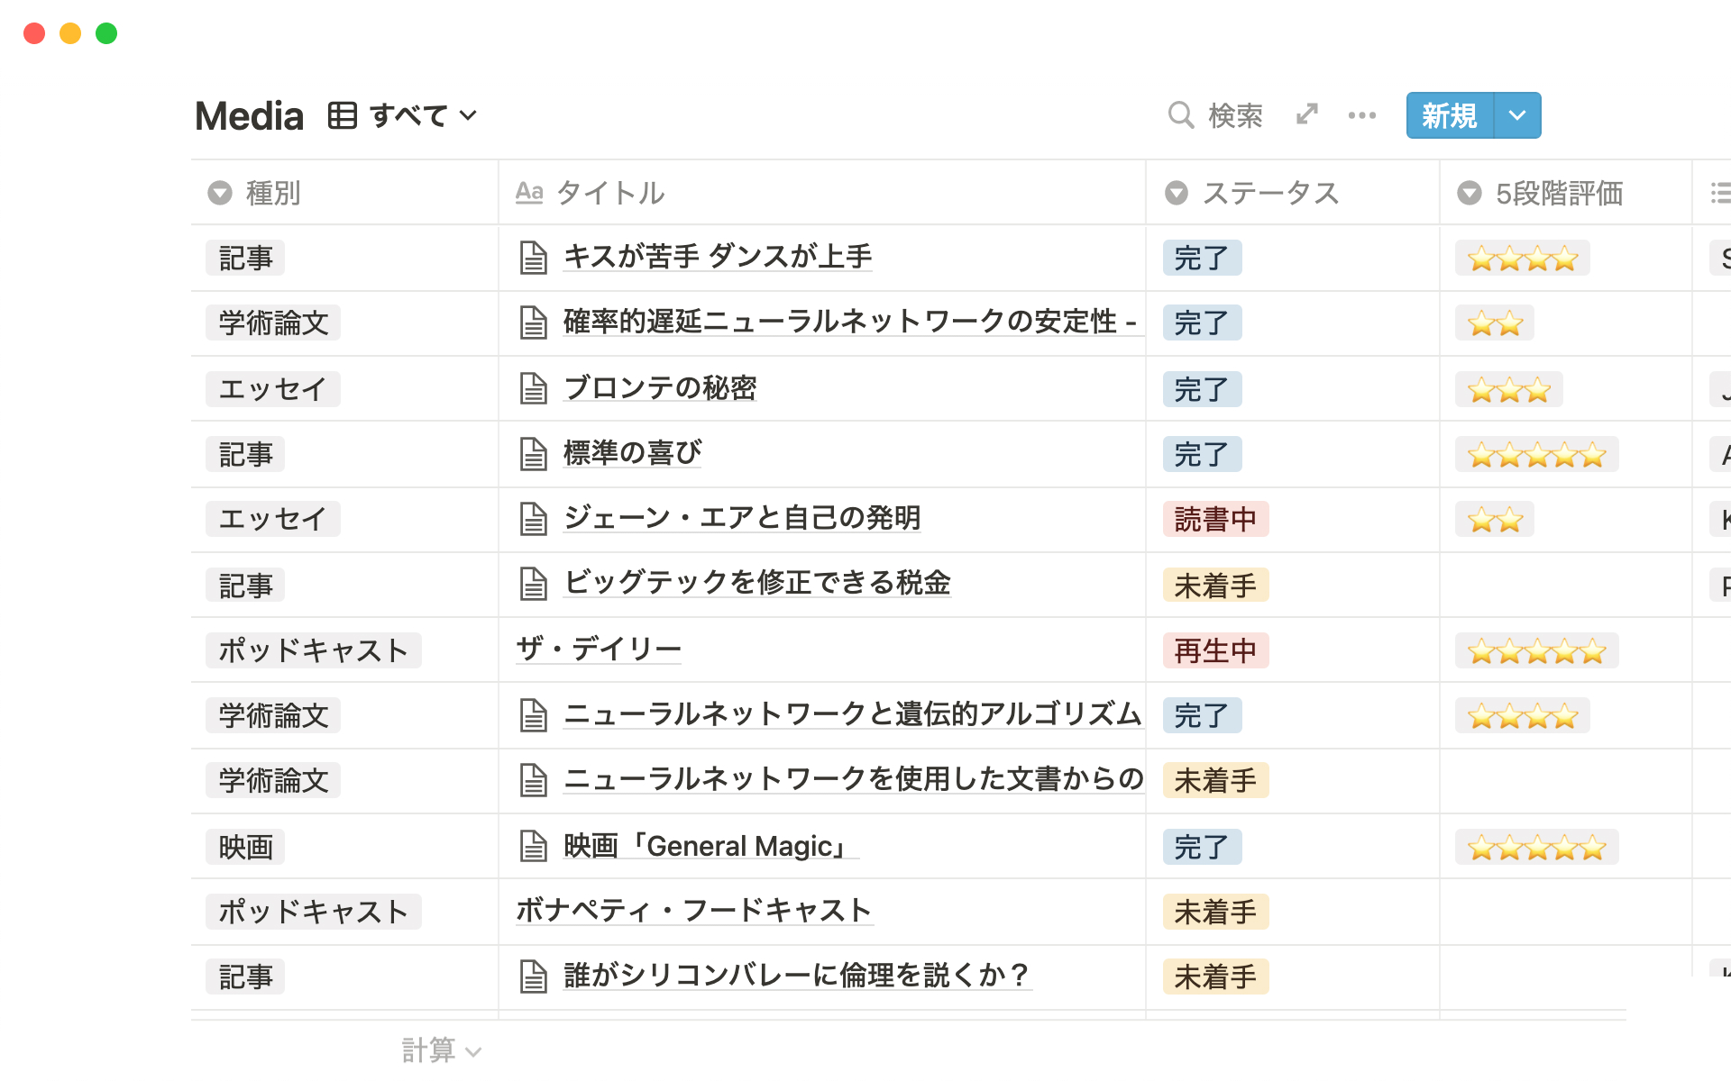The height and width of the screenshot is (1081, 1731).
Task: Click page icon of 標準の喜び row
Action: pyautogui.click(x=533, y=454)
